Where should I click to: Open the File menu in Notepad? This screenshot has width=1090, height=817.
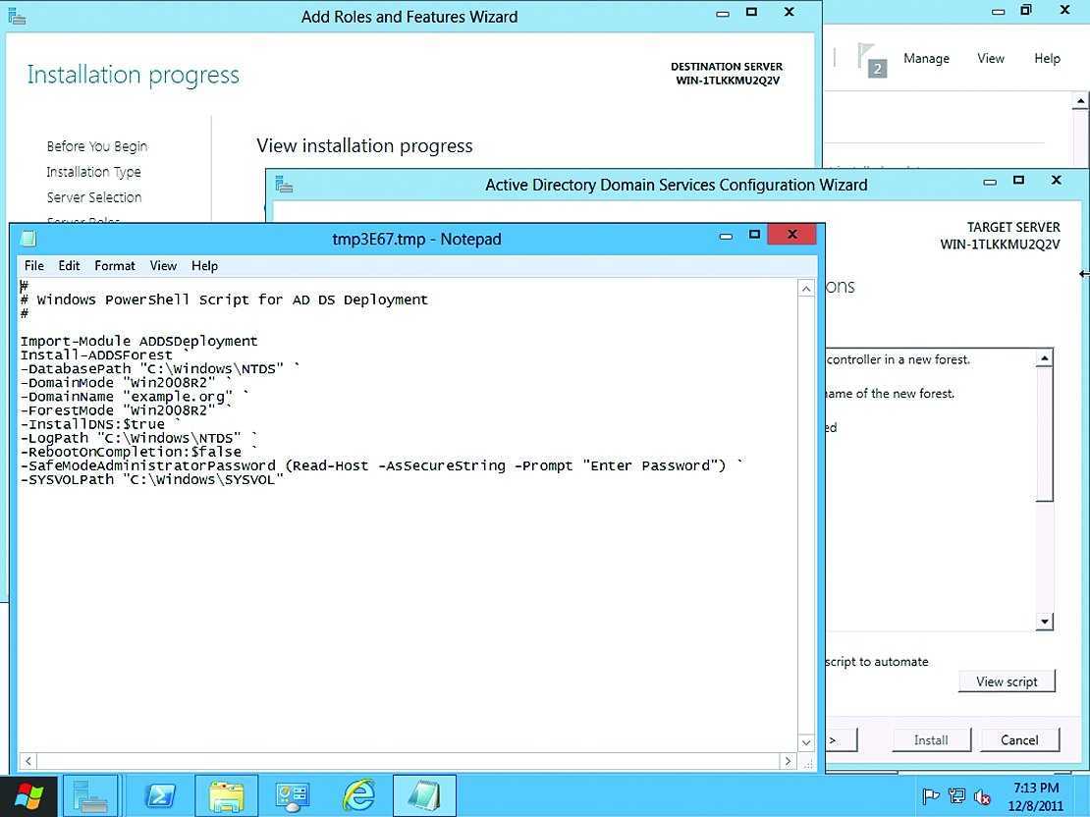[x=34, y=266]
